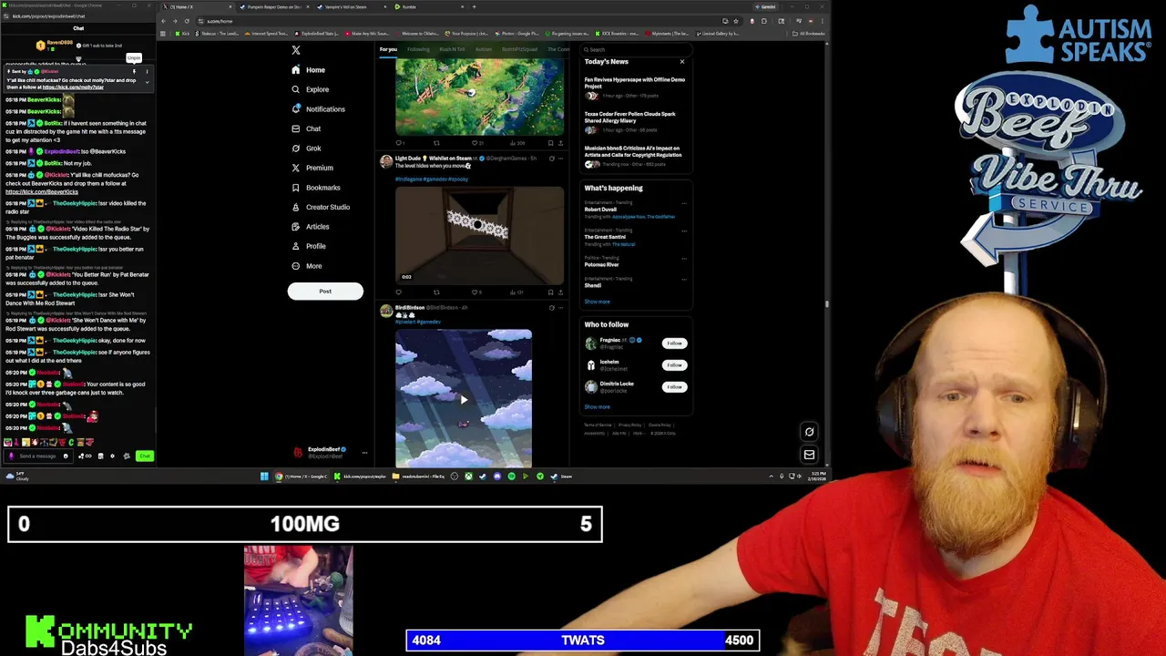
Task: Open options for Shendi trend
Action: pyautogui.click(x=684, y=279)
